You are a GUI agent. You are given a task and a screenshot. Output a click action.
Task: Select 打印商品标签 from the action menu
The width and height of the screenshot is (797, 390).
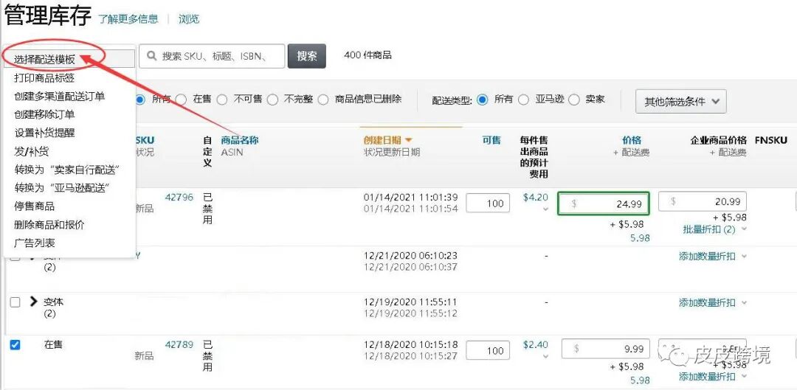point(44,77)
